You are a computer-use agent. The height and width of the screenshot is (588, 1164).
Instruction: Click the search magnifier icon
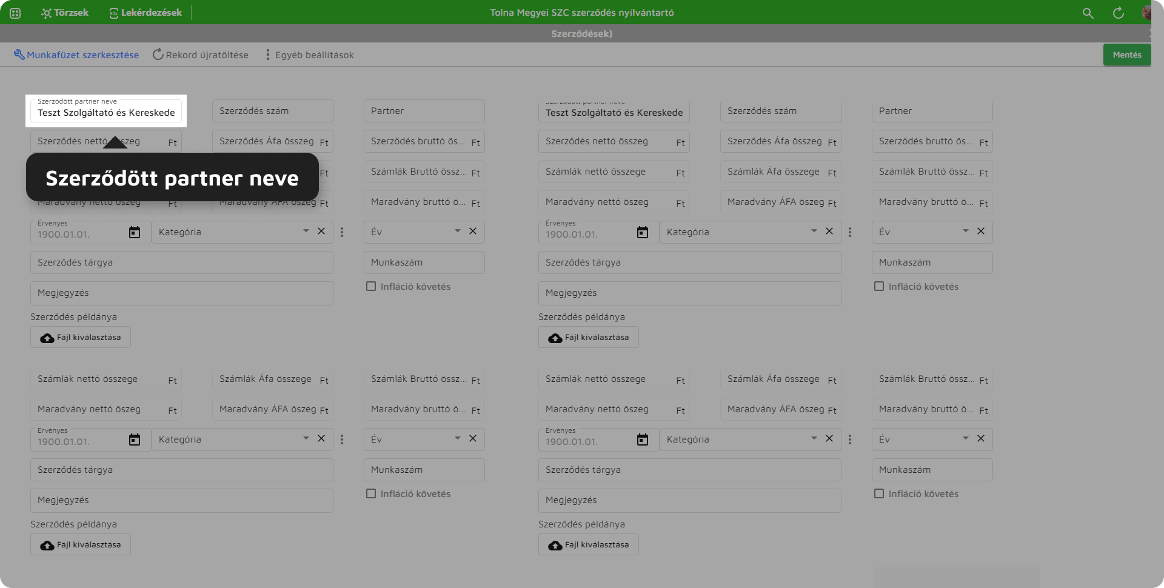pyautogui.click(x=1088, y=13)
